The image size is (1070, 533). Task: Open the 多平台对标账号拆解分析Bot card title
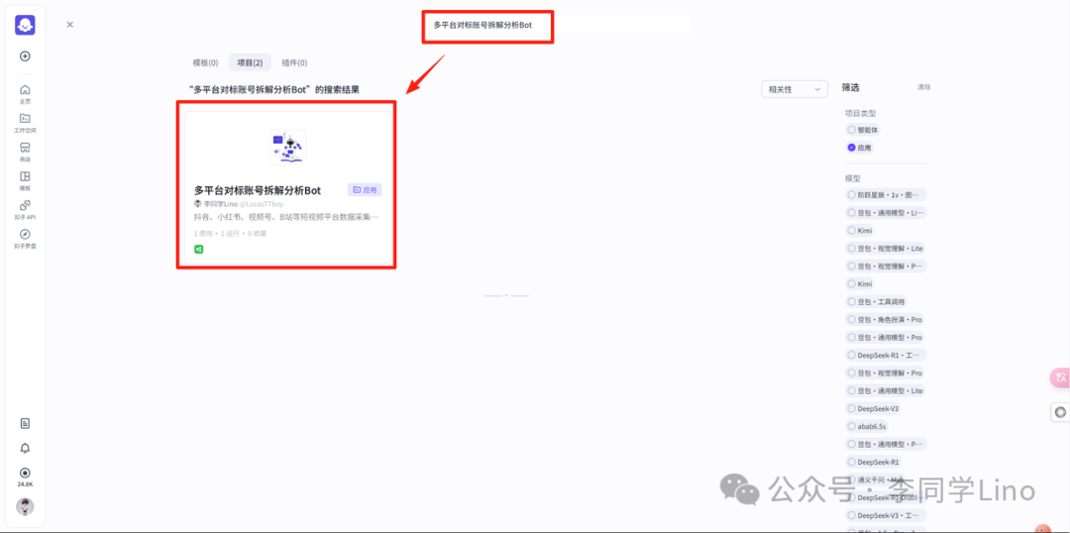[258, 190]
